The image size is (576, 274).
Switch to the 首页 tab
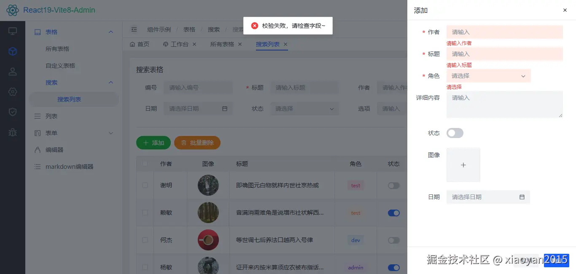tap(140, 44)
